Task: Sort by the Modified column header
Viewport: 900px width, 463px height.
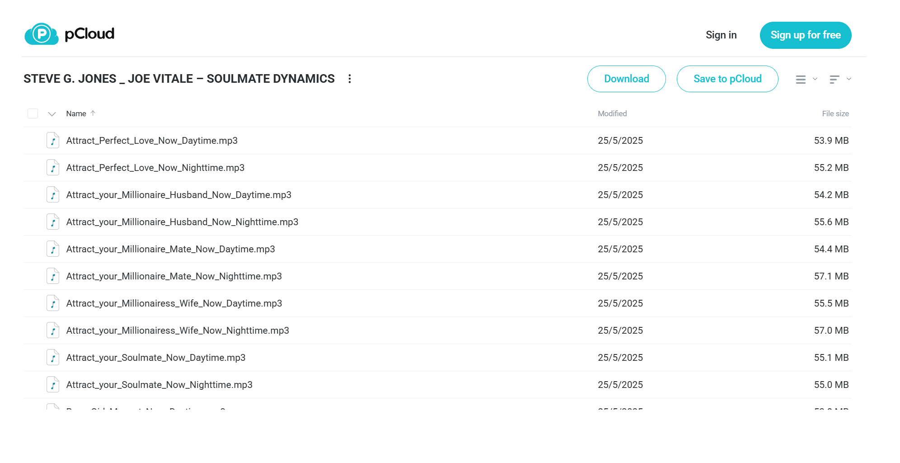Action: [x=612, y=113]
